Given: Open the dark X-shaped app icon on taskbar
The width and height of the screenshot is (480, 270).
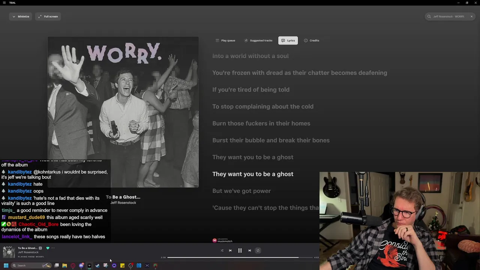Looking at the screenshot, I should coord(147,265).
